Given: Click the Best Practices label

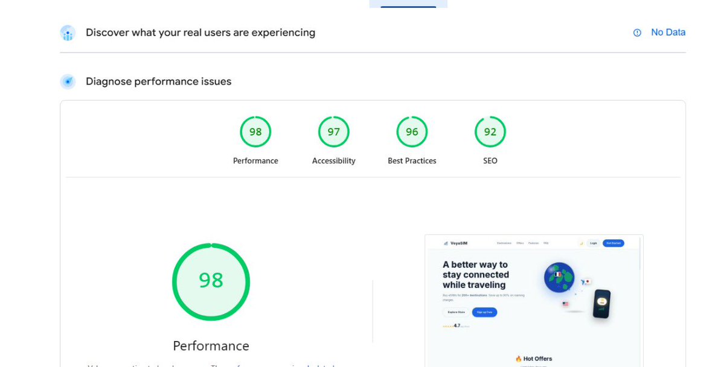Looking at the screenshot, I should (412, 161).
